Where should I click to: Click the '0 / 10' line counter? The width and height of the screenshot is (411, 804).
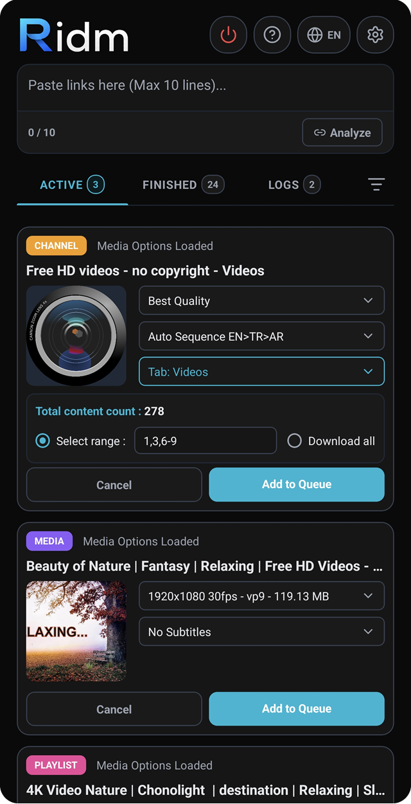[x=42, y=132]
